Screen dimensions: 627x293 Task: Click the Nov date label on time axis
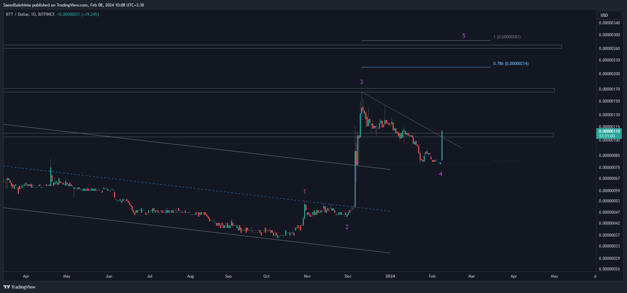click(307, 276)
